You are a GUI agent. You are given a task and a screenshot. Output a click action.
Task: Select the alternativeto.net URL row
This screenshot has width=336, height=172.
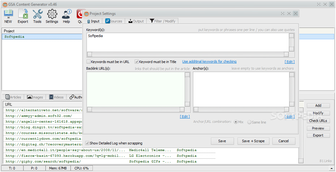pos(43,110)
